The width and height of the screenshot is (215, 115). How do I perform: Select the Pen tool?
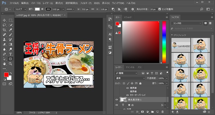coord(4,54)
